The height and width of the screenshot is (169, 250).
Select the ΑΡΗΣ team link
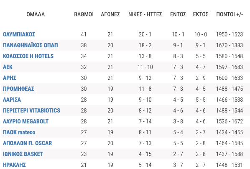[x=10, y=78]
